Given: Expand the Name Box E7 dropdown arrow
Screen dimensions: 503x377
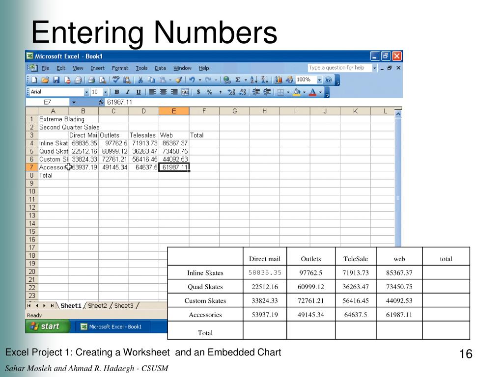Looking at the screenshot, I should pyautogui.click(x=74, y=102).
